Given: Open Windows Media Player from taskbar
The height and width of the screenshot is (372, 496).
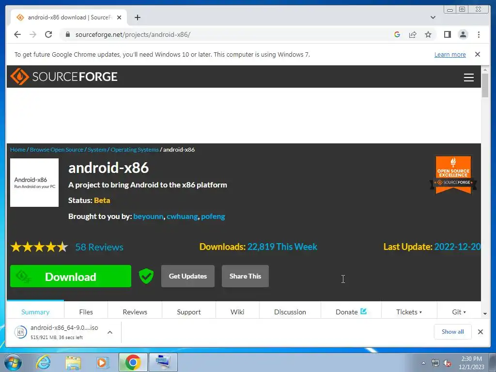Looking at the screenshot, I should [x=103, y=362].
